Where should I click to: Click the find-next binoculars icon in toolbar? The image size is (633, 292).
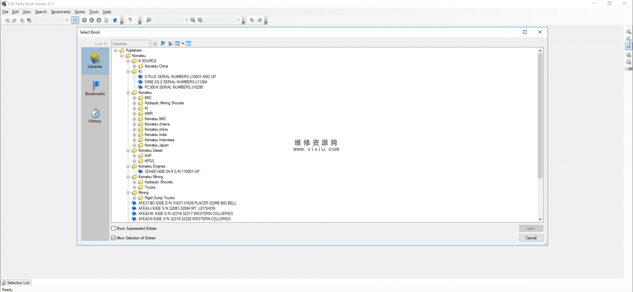[x=260, y=20]
